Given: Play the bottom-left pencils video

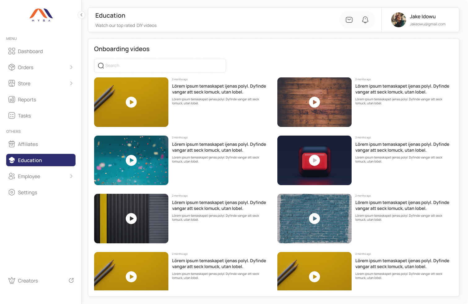Looking at the screenshot, I should pos(131,277).
